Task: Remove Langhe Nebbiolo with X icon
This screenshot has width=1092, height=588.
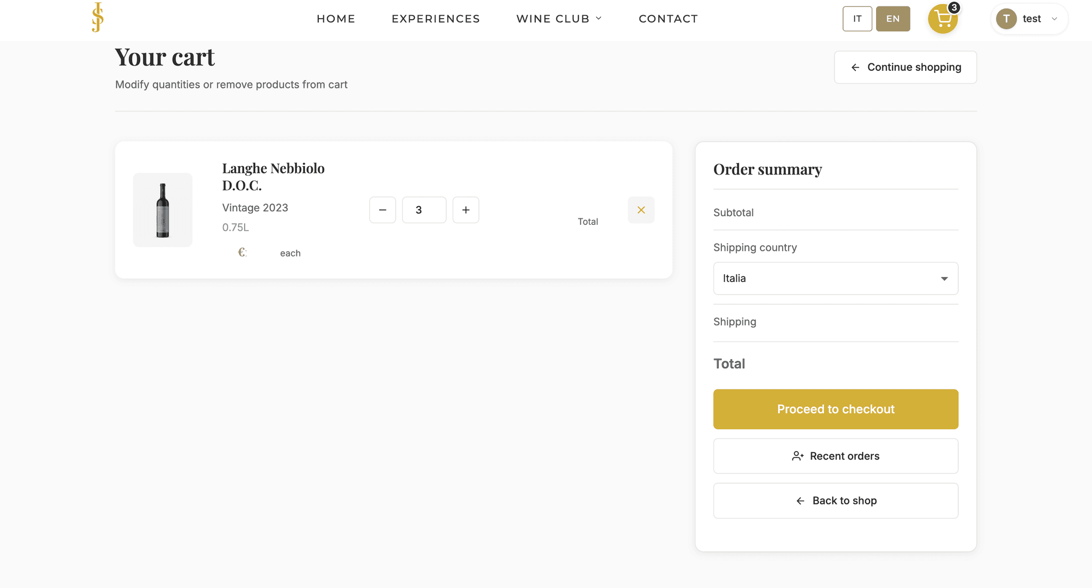Action: coord(641,210)
